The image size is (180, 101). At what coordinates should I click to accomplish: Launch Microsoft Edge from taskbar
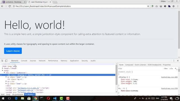[16, 98]
